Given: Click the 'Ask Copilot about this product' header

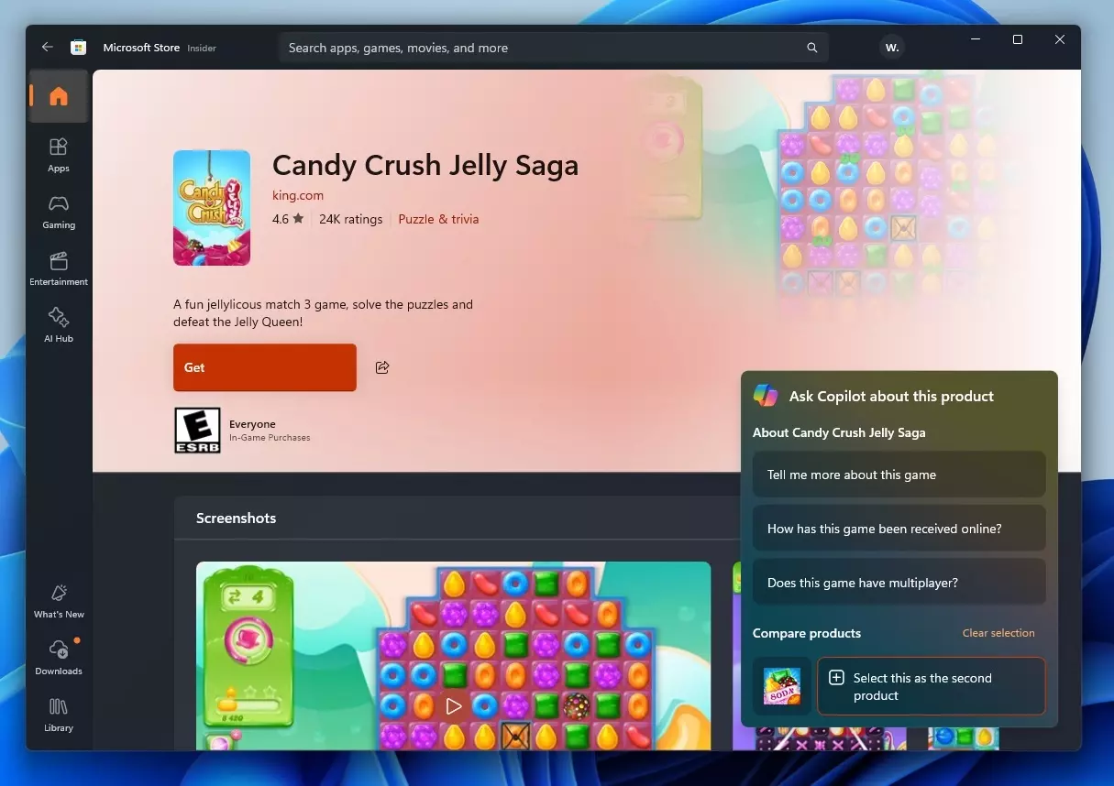Looking at the screenshot, I should [891, 396].
